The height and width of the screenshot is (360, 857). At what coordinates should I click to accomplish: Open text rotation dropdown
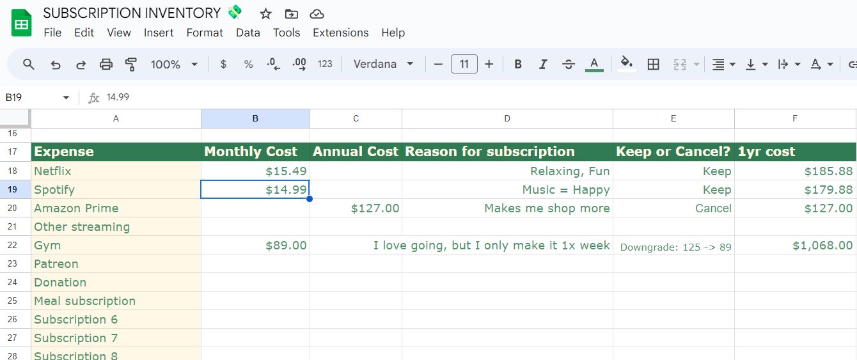pos(822,64)
